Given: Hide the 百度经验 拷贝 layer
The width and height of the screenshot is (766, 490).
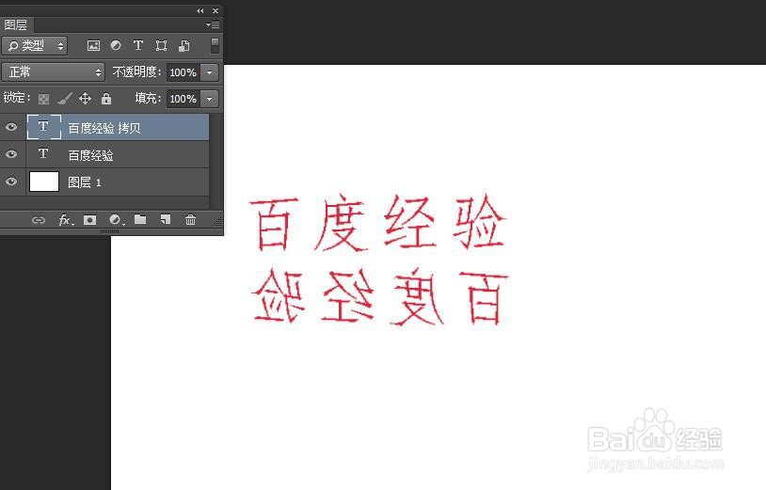Looking at the screenshot, I should (11, 127).
